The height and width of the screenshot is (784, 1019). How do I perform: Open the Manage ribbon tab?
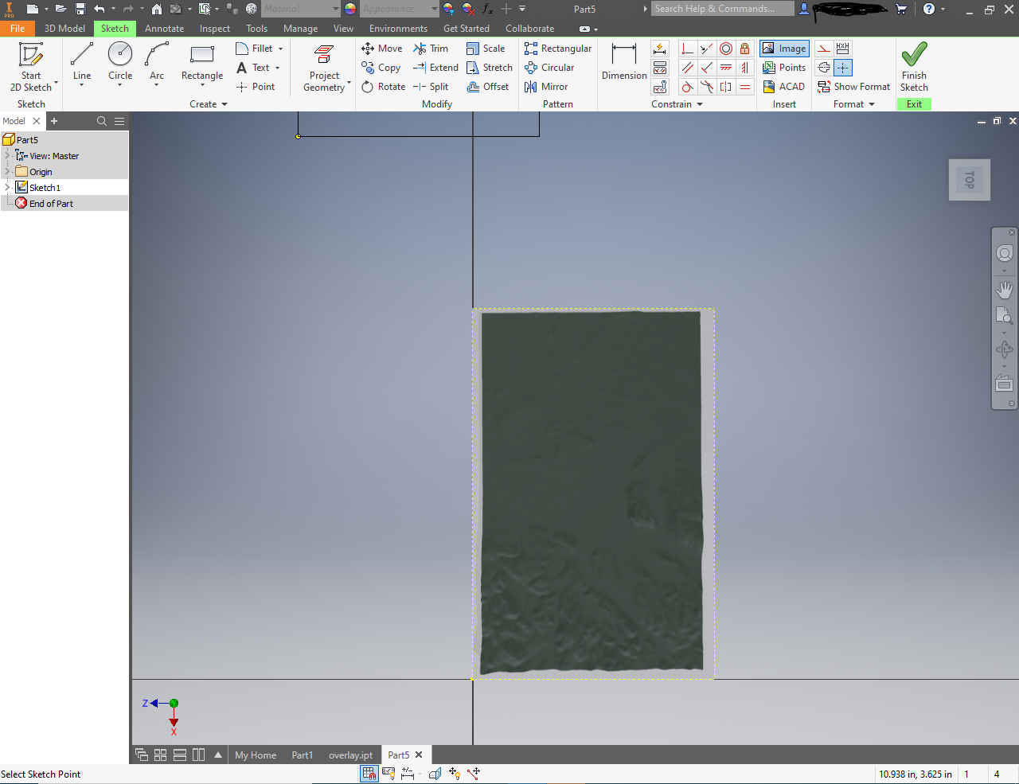tap(300, 29)
